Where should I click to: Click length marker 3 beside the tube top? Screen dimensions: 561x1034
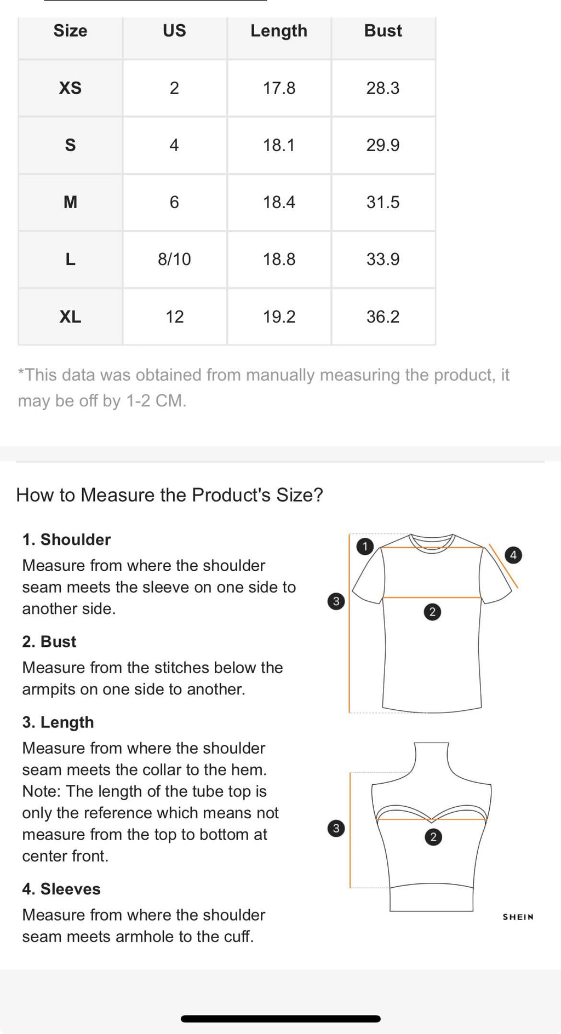point(336,828)
